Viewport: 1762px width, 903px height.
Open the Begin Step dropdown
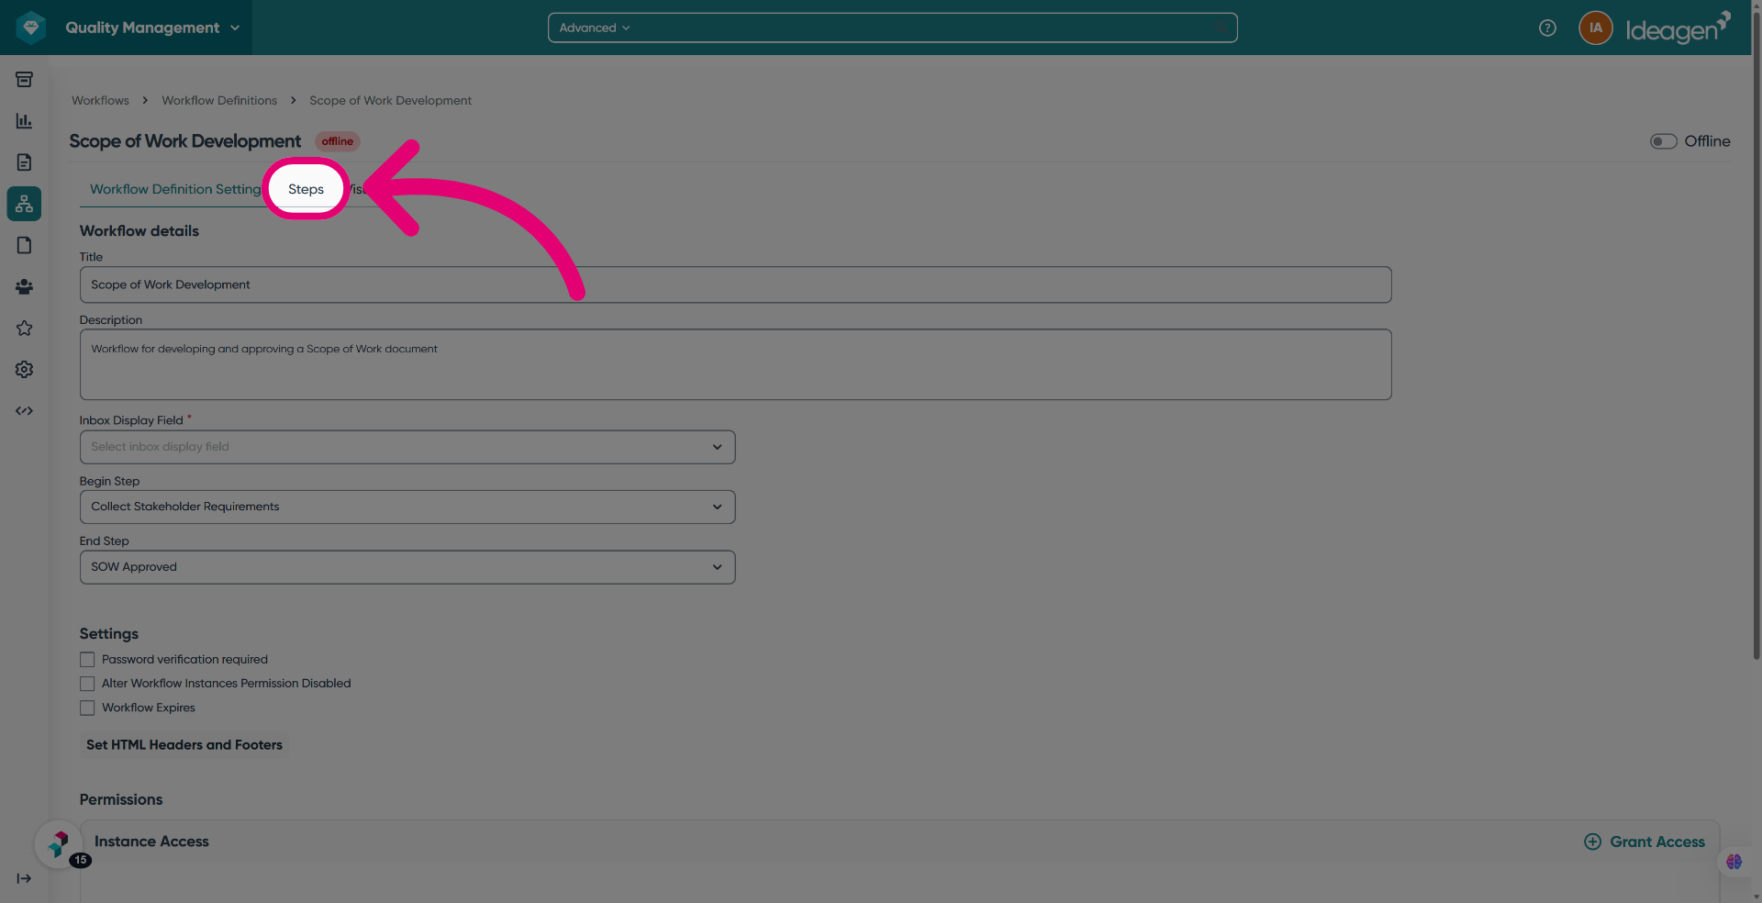(407, 507)
